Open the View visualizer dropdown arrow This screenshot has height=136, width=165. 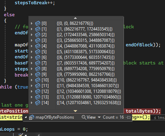click(99, 117)
